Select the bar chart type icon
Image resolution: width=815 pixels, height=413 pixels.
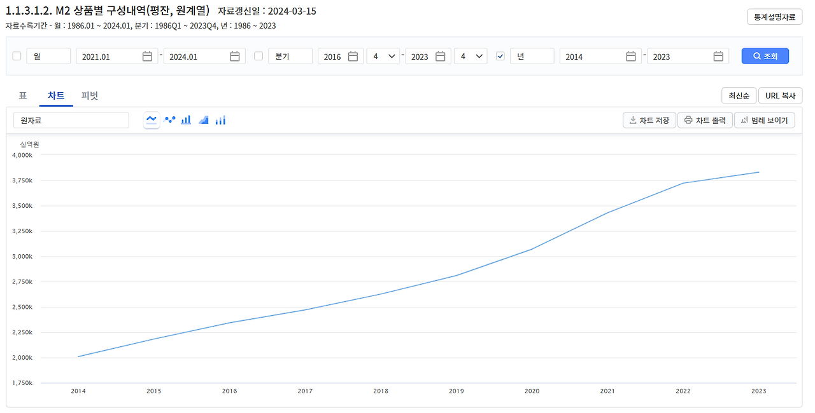186,119
